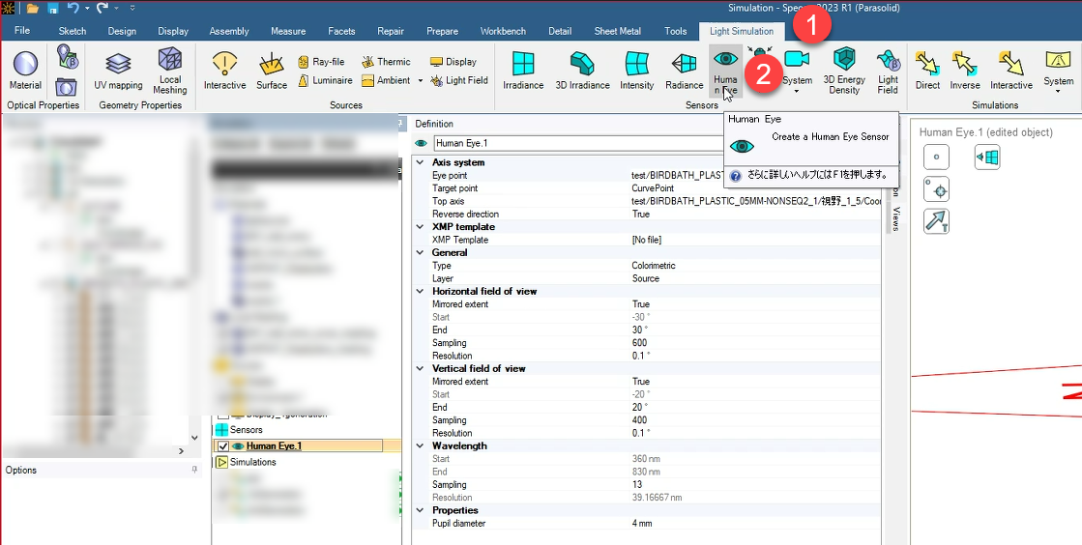
Task: Start an Inverse simulation
Action: pos(965,72)
